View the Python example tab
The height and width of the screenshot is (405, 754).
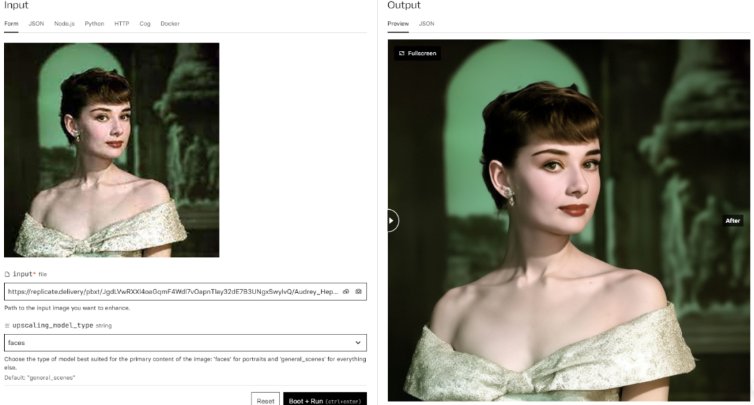pyautogui.click(x=94, y=23)
